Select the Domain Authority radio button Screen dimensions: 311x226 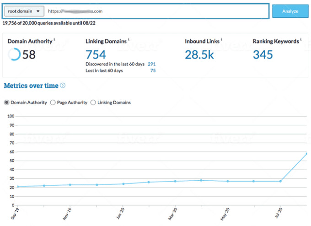click(6, 102)
